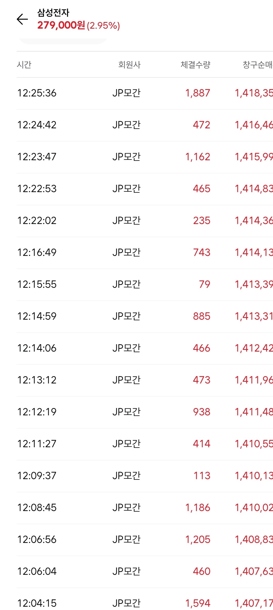Select the 12:24:42 JP모간 row
The image size is (273, 610).
(x=145, y=125)
